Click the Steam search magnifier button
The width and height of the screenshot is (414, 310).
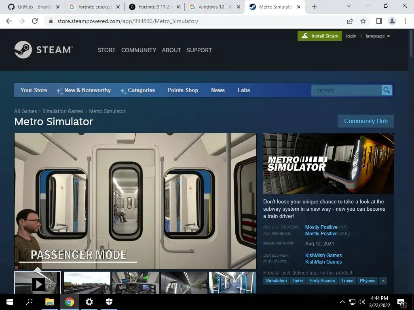coord(387,90)
